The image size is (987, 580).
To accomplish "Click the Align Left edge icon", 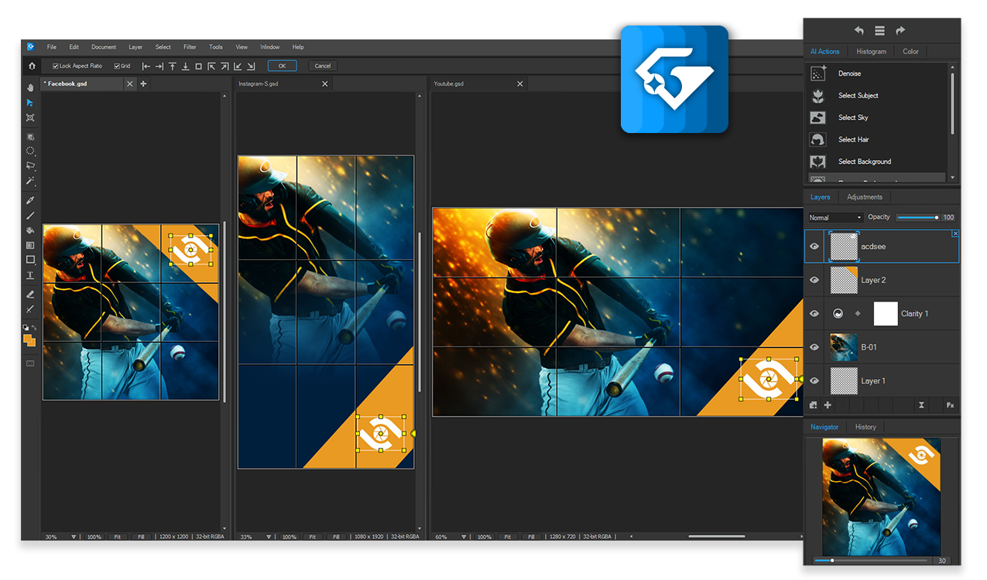I will pos(146,67).
